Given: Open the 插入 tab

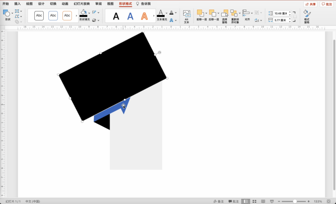Looking at the screenshot, I should coord(17,4).
